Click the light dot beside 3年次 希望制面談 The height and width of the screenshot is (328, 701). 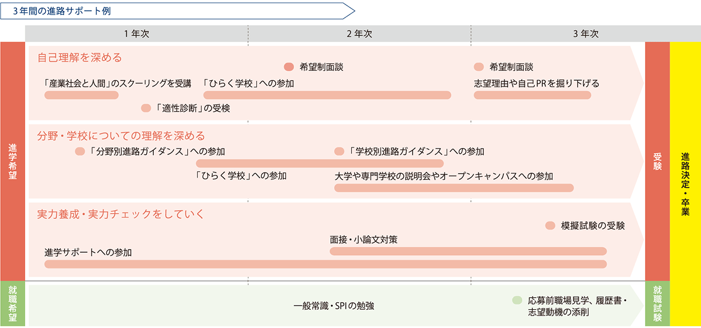479,67
